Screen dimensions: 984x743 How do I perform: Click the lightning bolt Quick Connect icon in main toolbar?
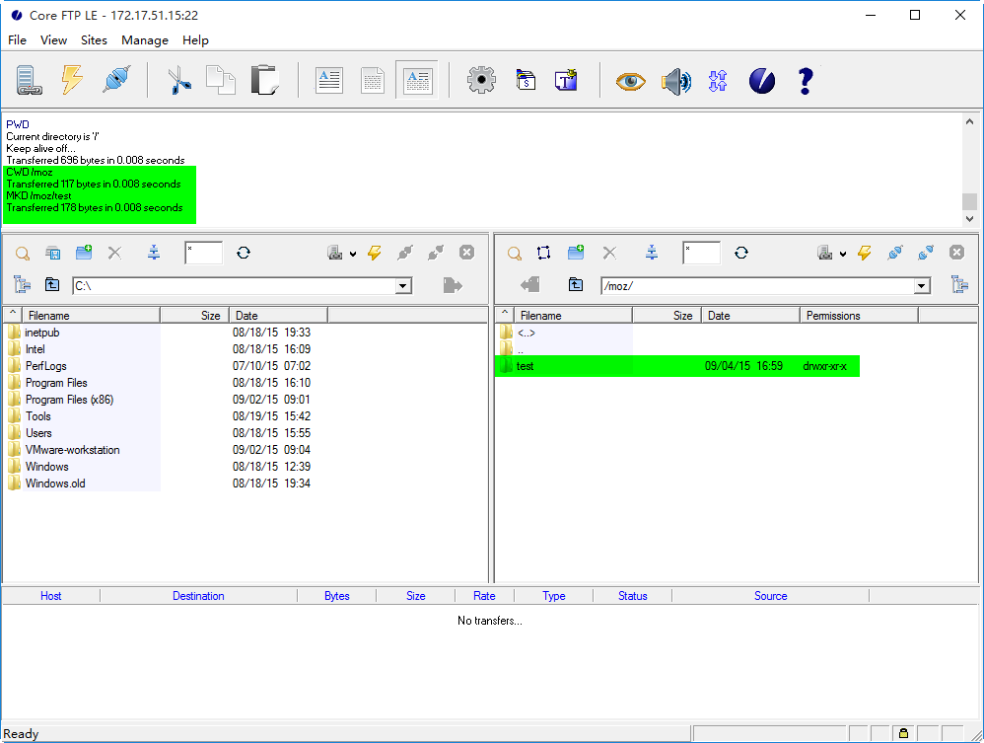pyautogui.click(x=72, y=80)
